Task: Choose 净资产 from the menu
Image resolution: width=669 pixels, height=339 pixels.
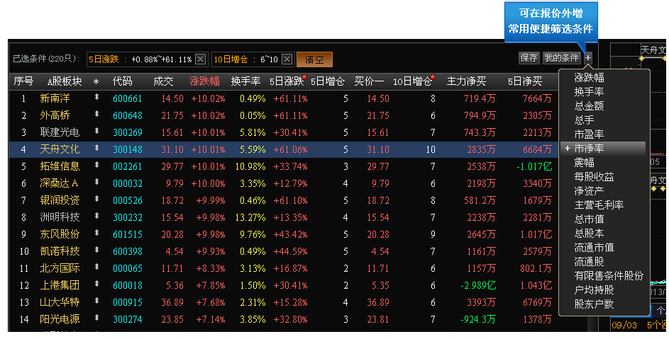Action: point(590,190)
